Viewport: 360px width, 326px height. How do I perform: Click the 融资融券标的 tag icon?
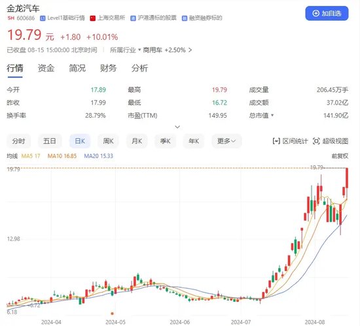click(185, 18)
